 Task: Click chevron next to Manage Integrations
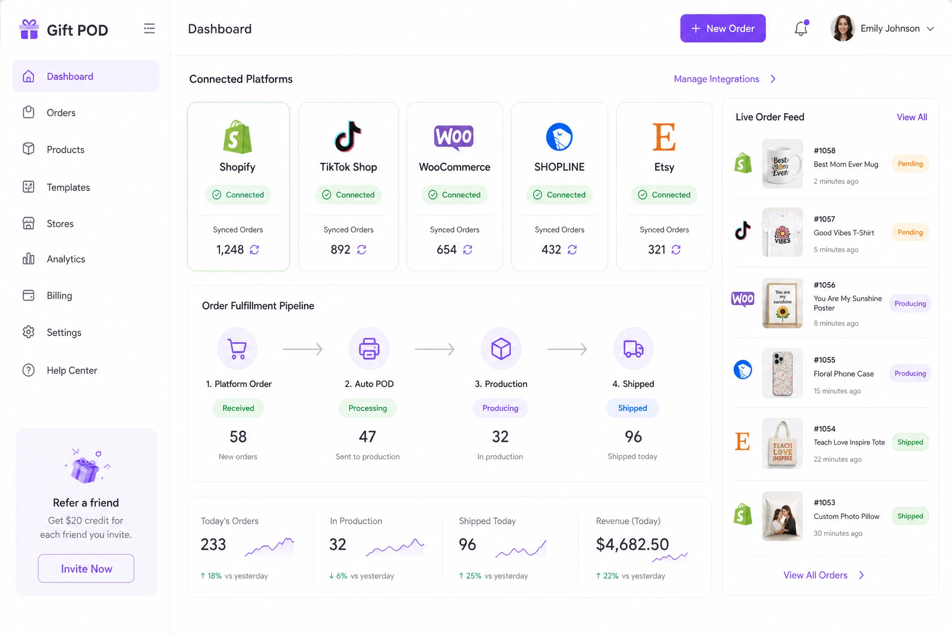point(773,79)
